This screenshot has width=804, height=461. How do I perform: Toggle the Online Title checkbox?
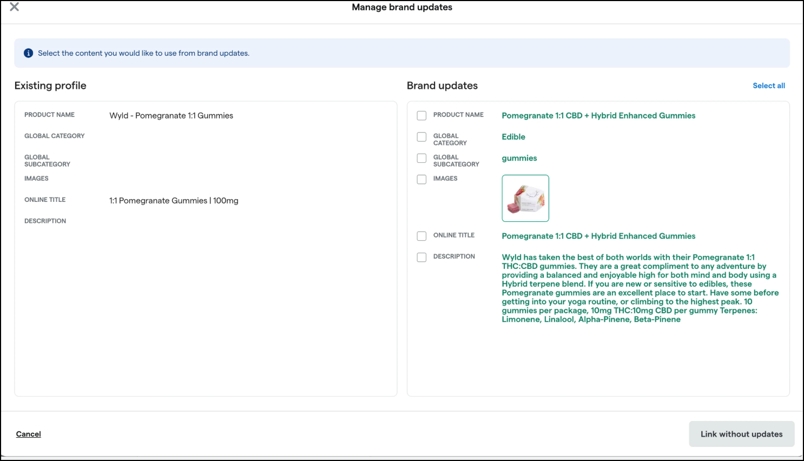pyautogui.click(x=421, y=236)
